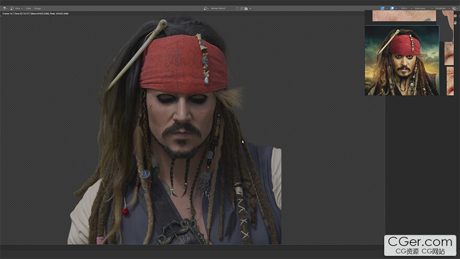Image resolution: width=460 pixels, height=259 pixels.
Task: Toggle the gizmo display button
Action: coord(382,8)
